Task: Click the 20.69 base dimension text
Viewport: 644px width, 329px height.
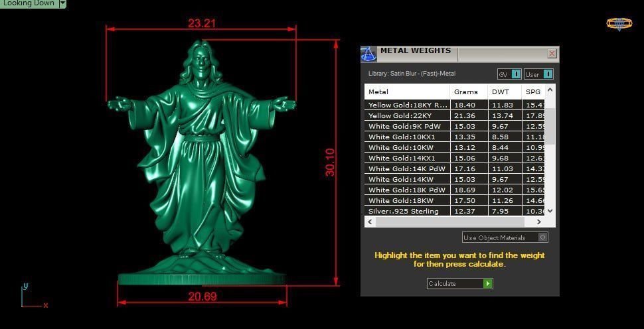Action: (x=202, y=296)
